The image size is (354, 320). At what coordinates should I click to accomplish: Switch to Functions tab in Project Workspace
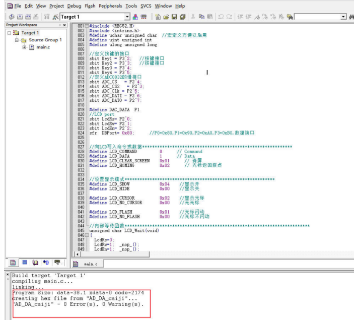pos(46,263)
